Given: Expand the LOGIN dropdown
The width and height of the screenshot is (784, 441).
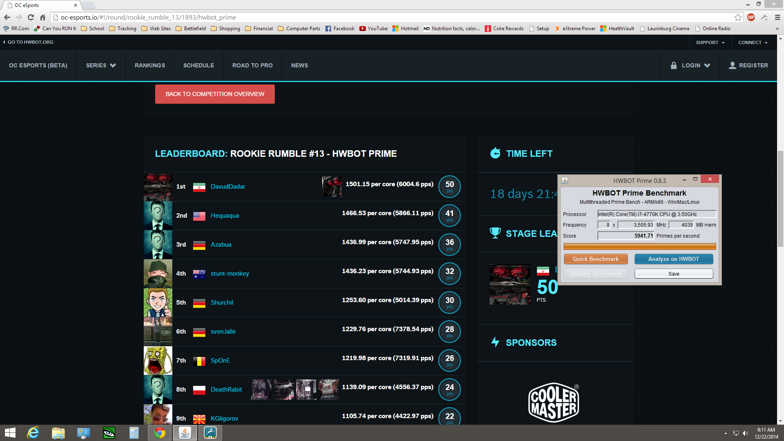Looking at the screenshot, I should [x=690, y=65].
